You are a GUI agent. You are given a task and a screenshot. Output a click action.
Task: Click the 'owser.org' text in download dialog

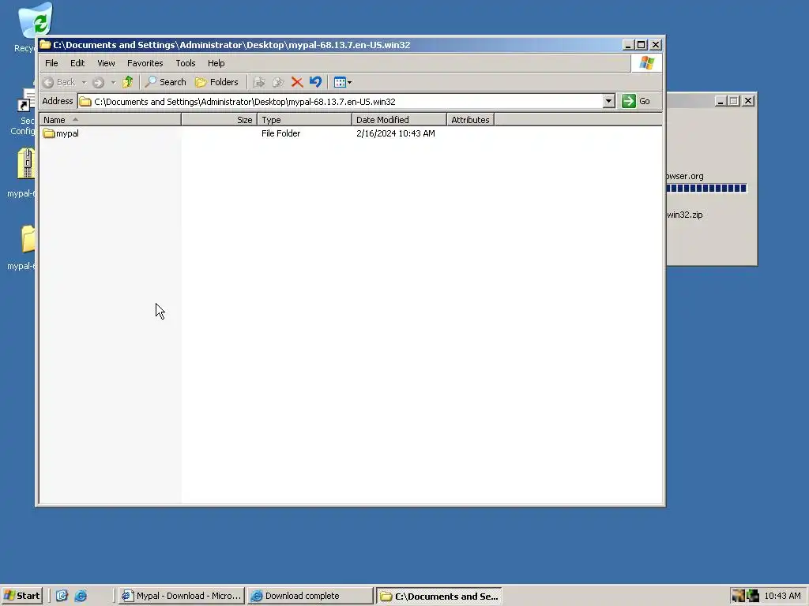[685, 176]
